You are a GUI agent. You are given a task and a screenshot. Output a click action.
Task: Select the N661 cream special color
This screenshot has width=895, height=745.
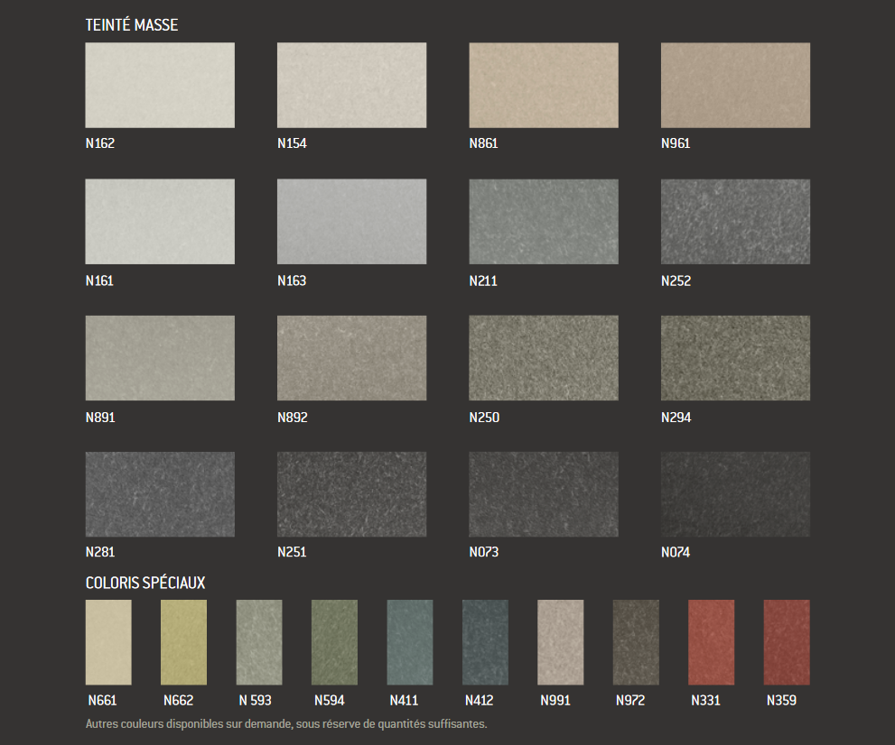pyautogui.click(x=108, y=642)
